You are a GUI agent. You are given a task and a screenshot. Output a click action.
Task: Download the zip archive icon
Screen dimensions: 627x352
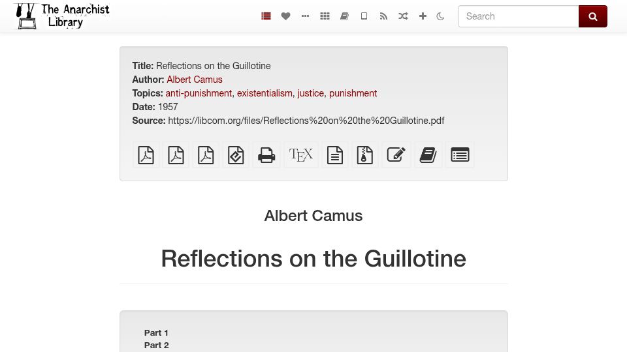[x=365, y=155]
